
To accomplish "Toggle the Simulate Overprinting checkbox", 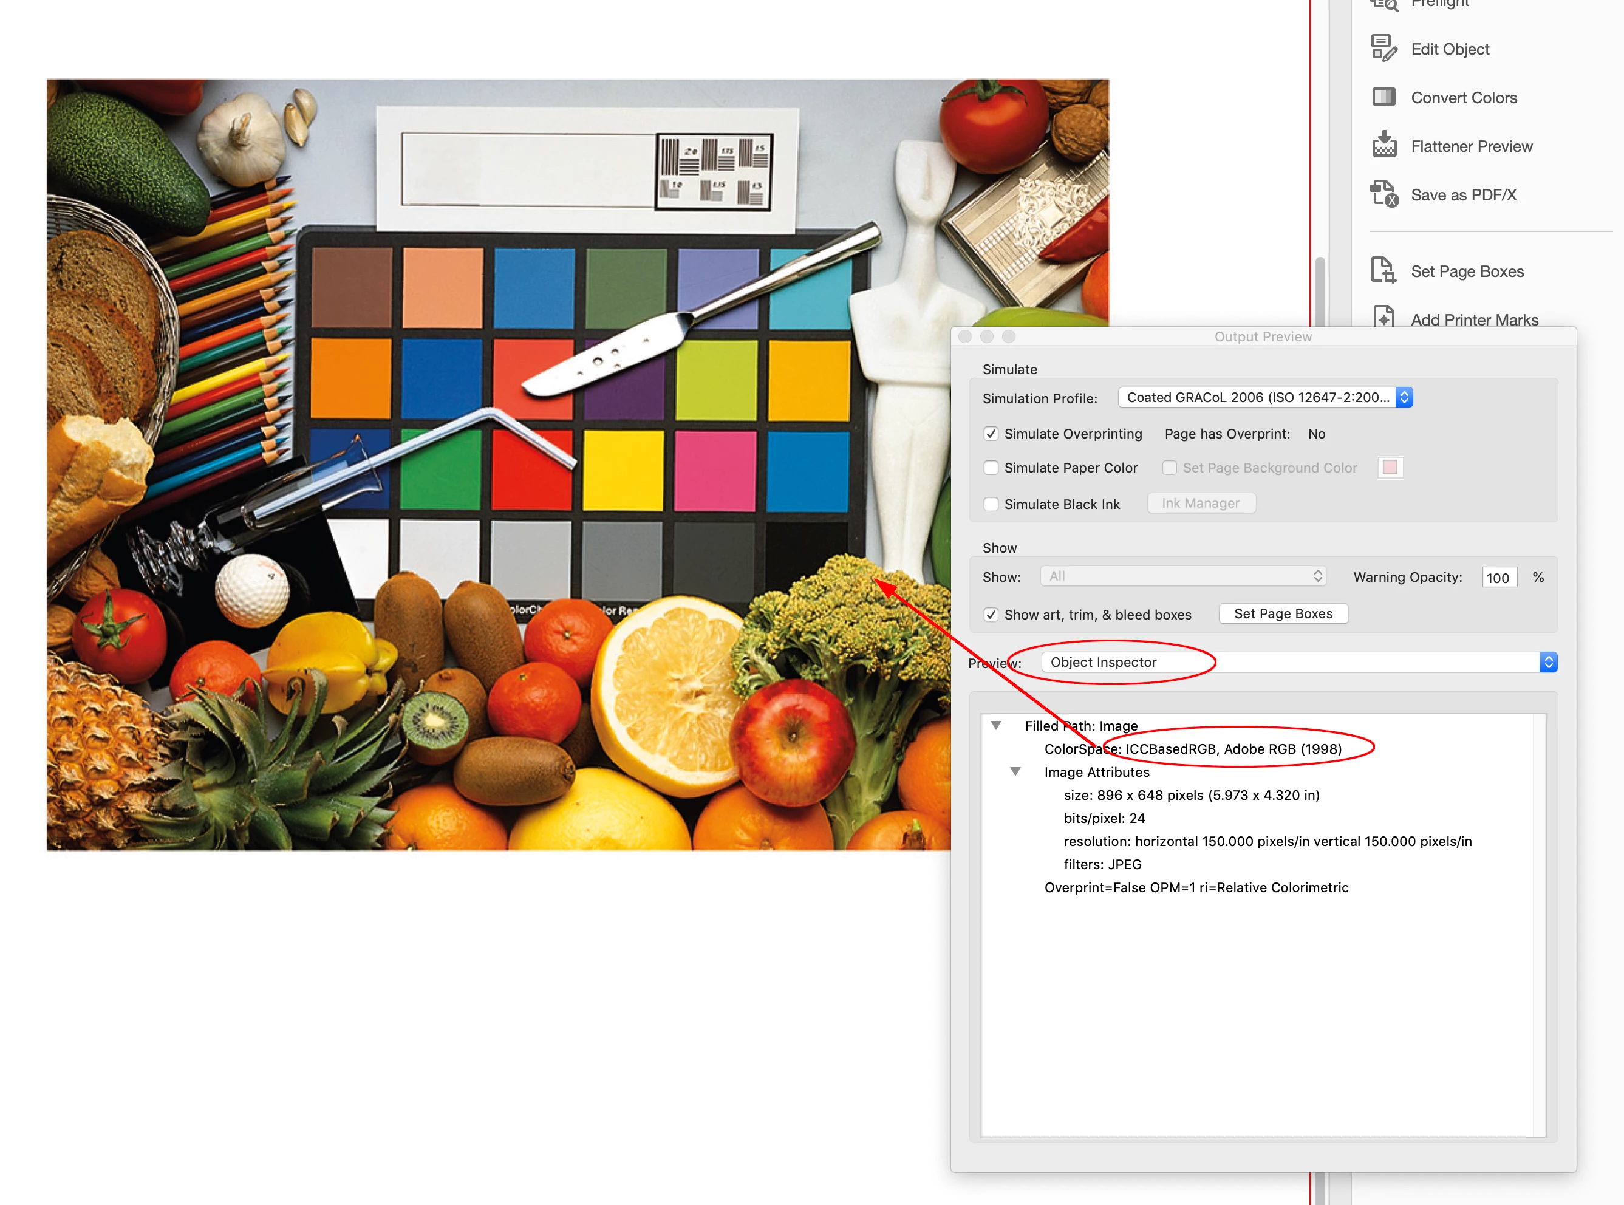I will click(991, 434).
